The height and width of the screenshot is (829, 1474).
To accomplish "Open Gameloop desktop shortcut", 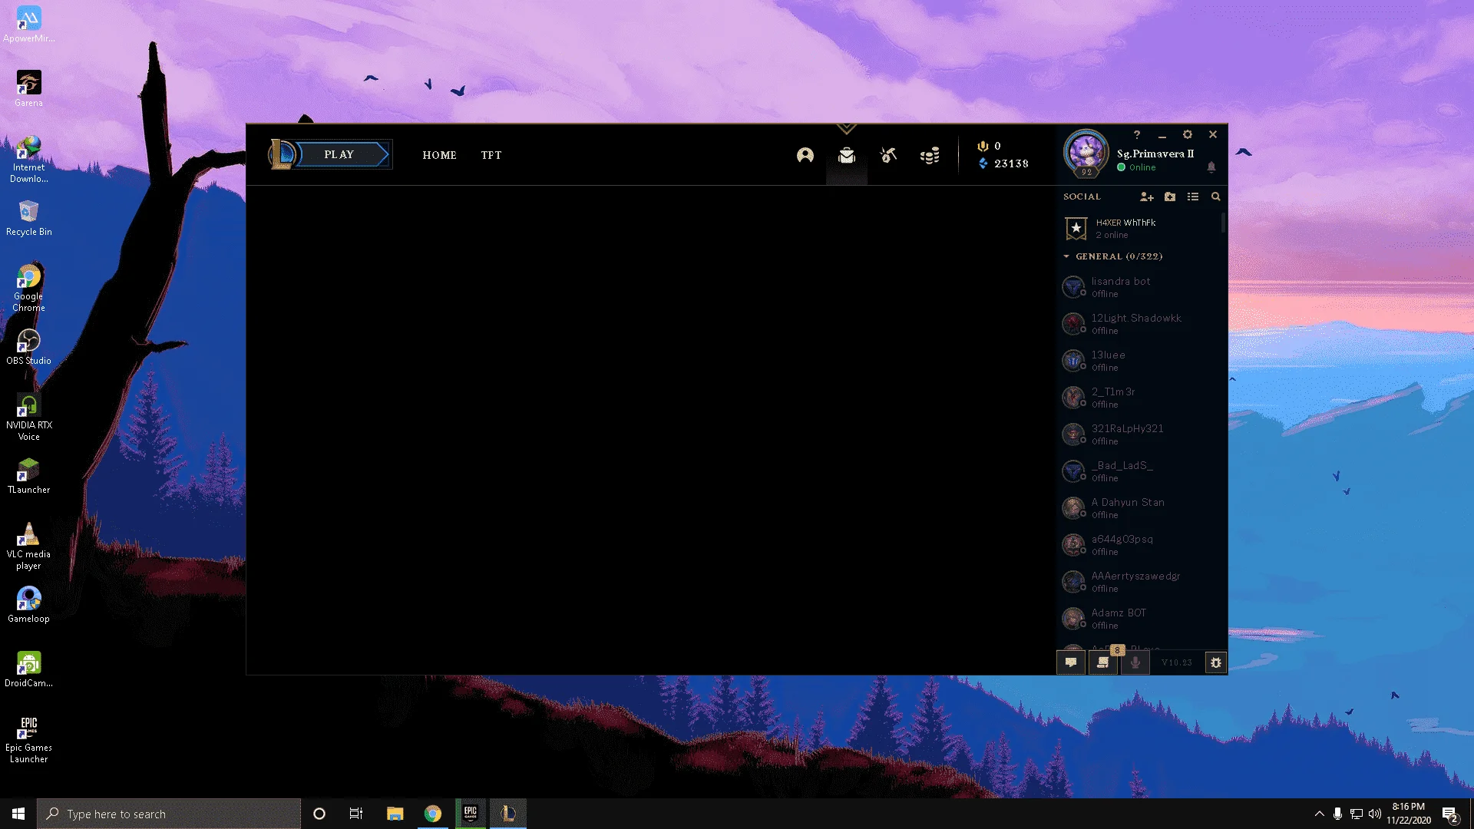I will [x=28, y=604].
